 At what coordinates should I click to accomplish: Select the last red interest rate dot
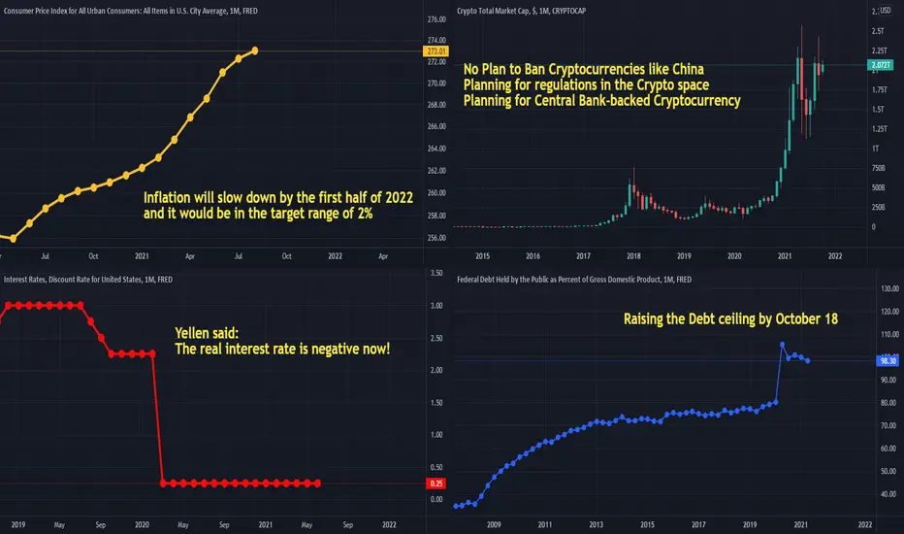317,484
